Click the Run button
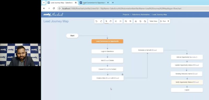Image resolution: width=209 pixels, height=100 pixels. pyautogui.click(x=163, y=21)
